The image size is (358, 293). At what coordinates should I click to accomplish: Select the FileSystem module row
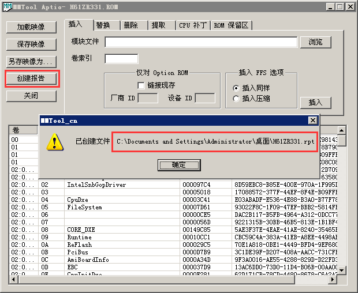coord(173,207)
